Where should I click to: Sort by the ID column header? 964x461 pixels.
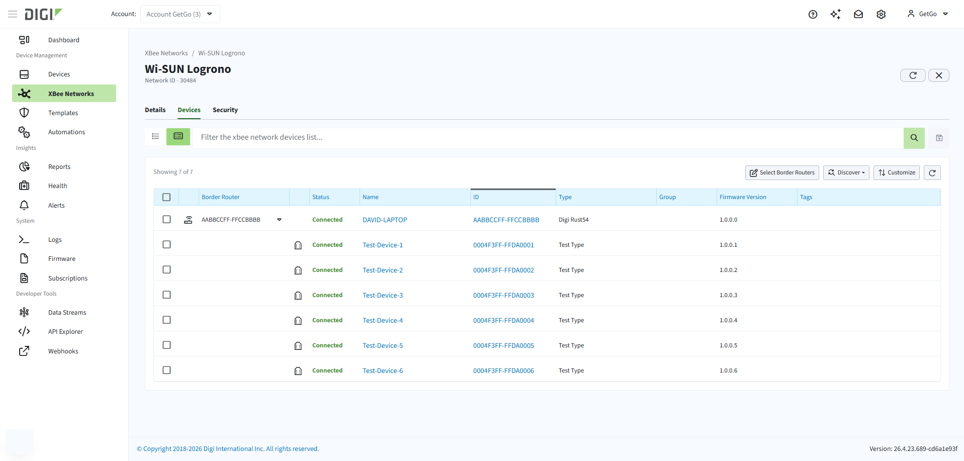(476, 197)
